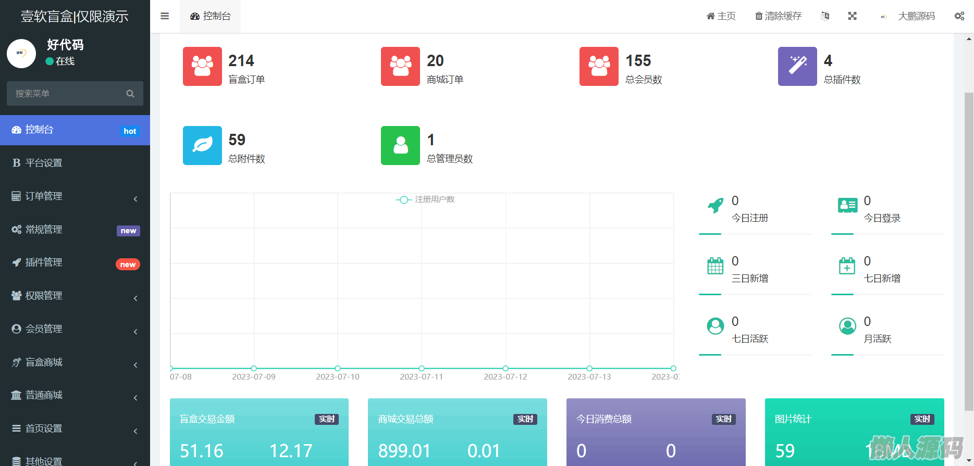Expand the 权限管理 sidebar menu

coord(75,296)
